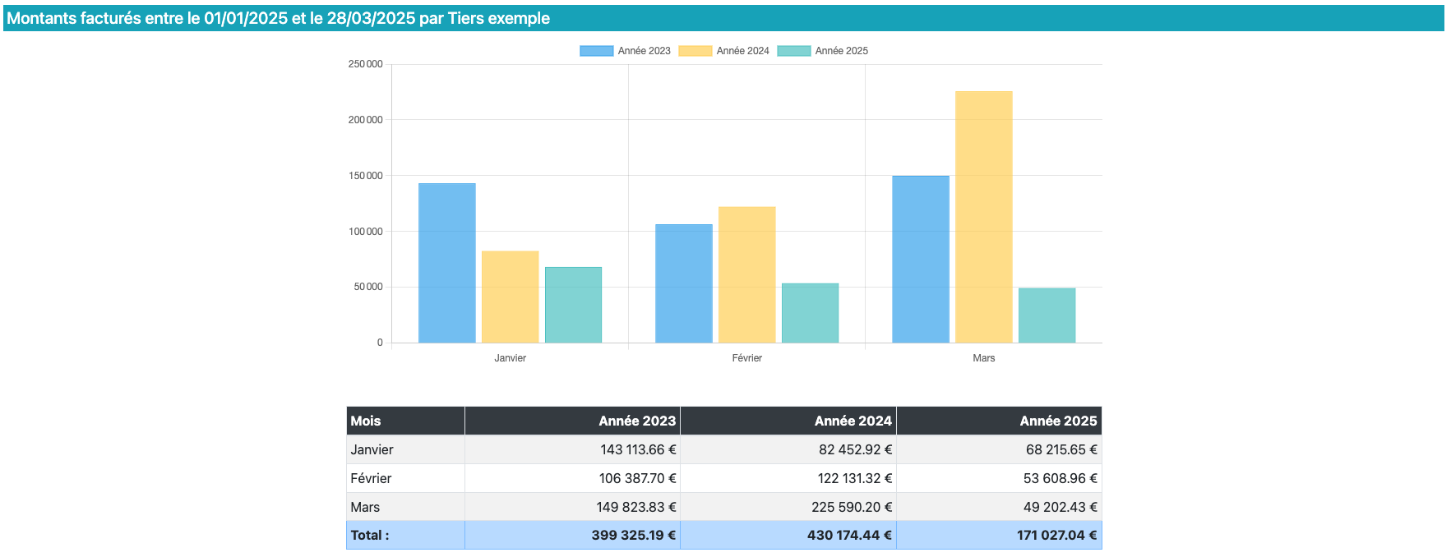
Task: Click the Année 2023 table column header
Action: (636, 421)
